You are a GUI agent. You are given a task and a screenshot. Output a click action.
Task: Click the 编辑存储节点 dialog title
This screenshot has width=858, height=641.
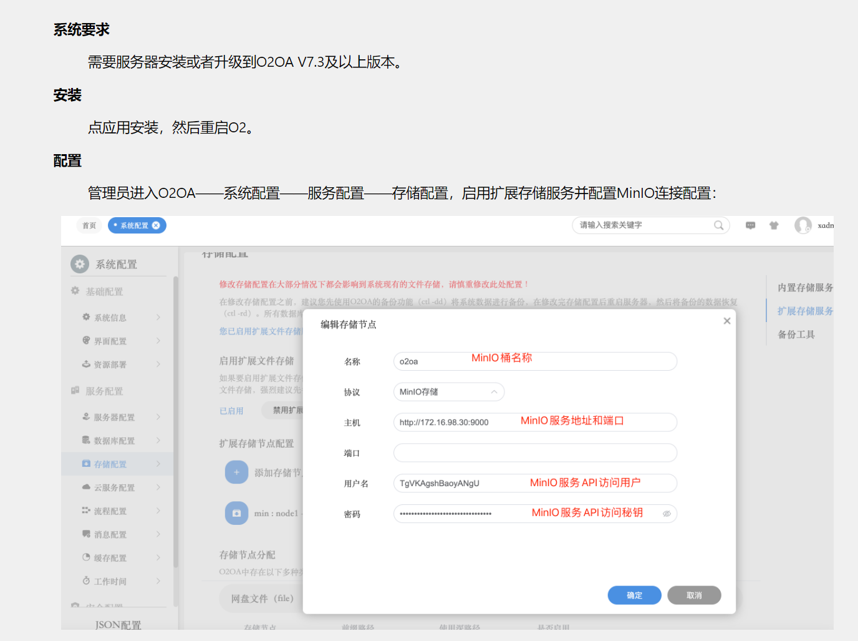349,325
